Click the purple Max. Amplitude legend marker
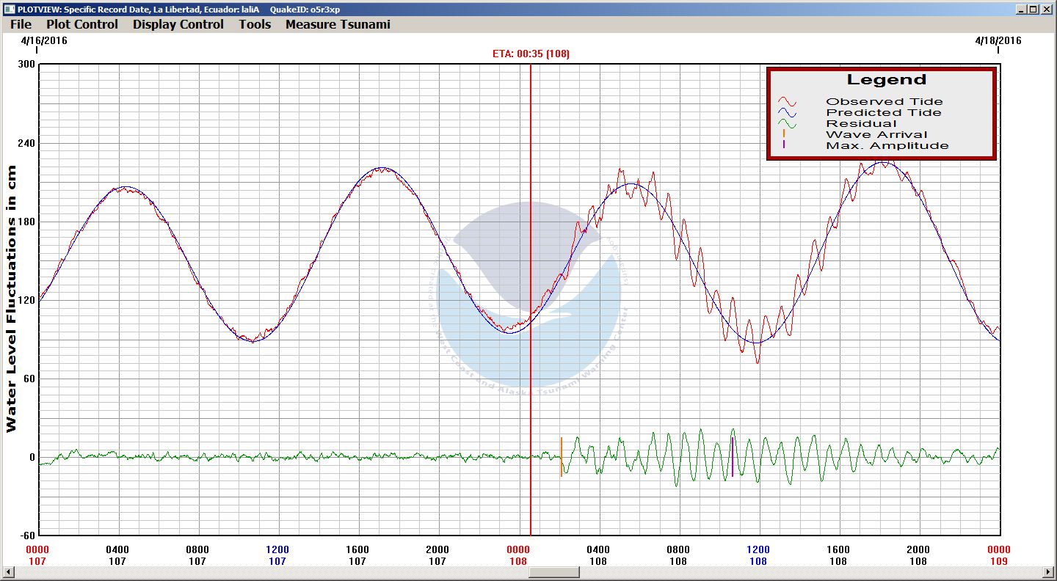The image size is (1057, 581). coord(784,145)
